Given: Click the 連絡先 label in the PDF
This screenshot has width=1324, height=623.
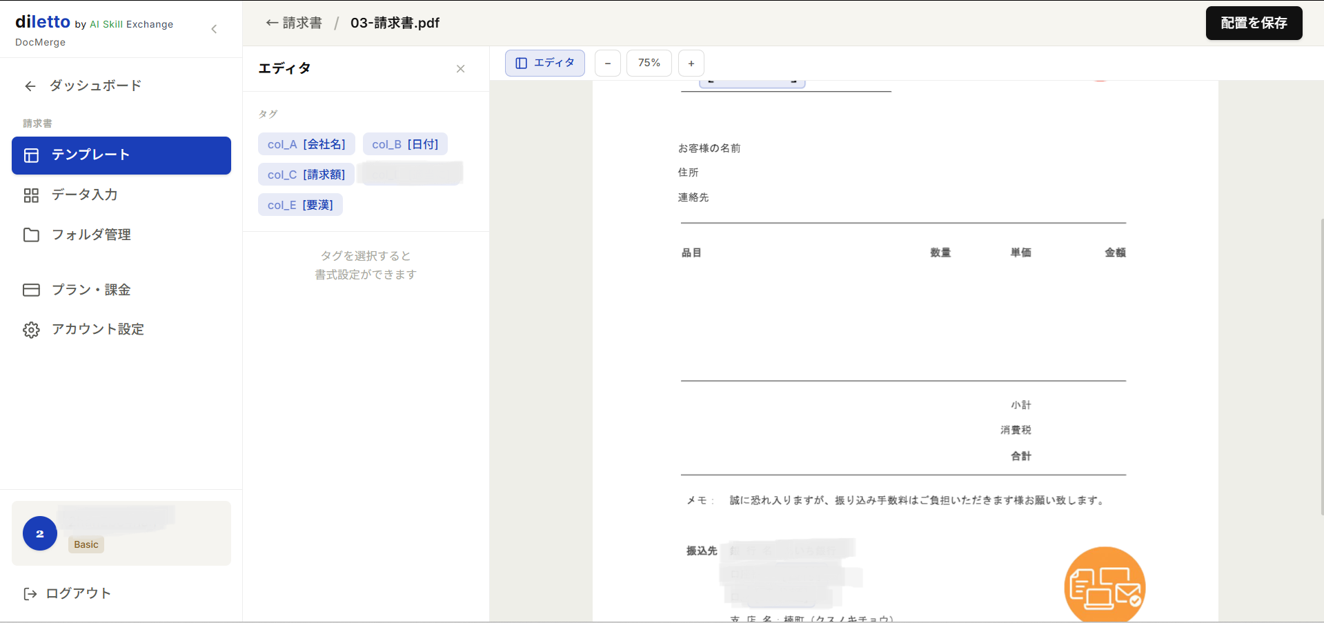Looking at the screenshot, I should point(693,197).
